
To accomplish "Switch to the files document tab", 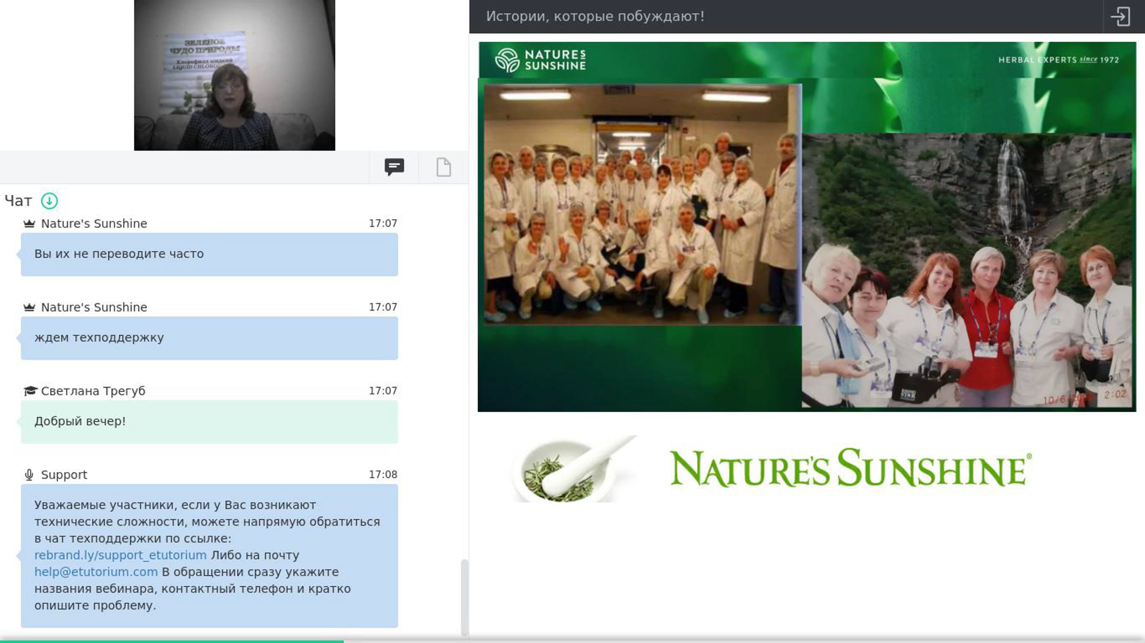I will (x=444, y=167).
